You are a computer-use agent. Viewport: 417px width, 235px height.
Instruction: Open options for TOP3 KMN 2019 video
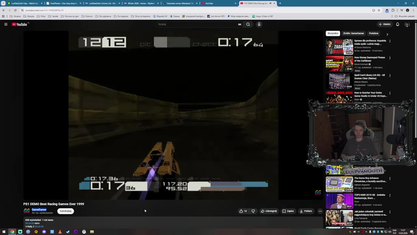point(390,195)
